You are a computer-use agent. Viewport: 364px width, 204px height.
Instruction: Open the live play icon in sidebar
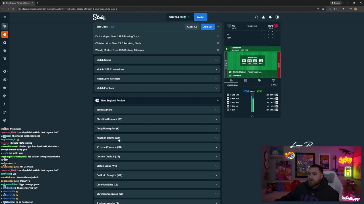click(5, 42)
